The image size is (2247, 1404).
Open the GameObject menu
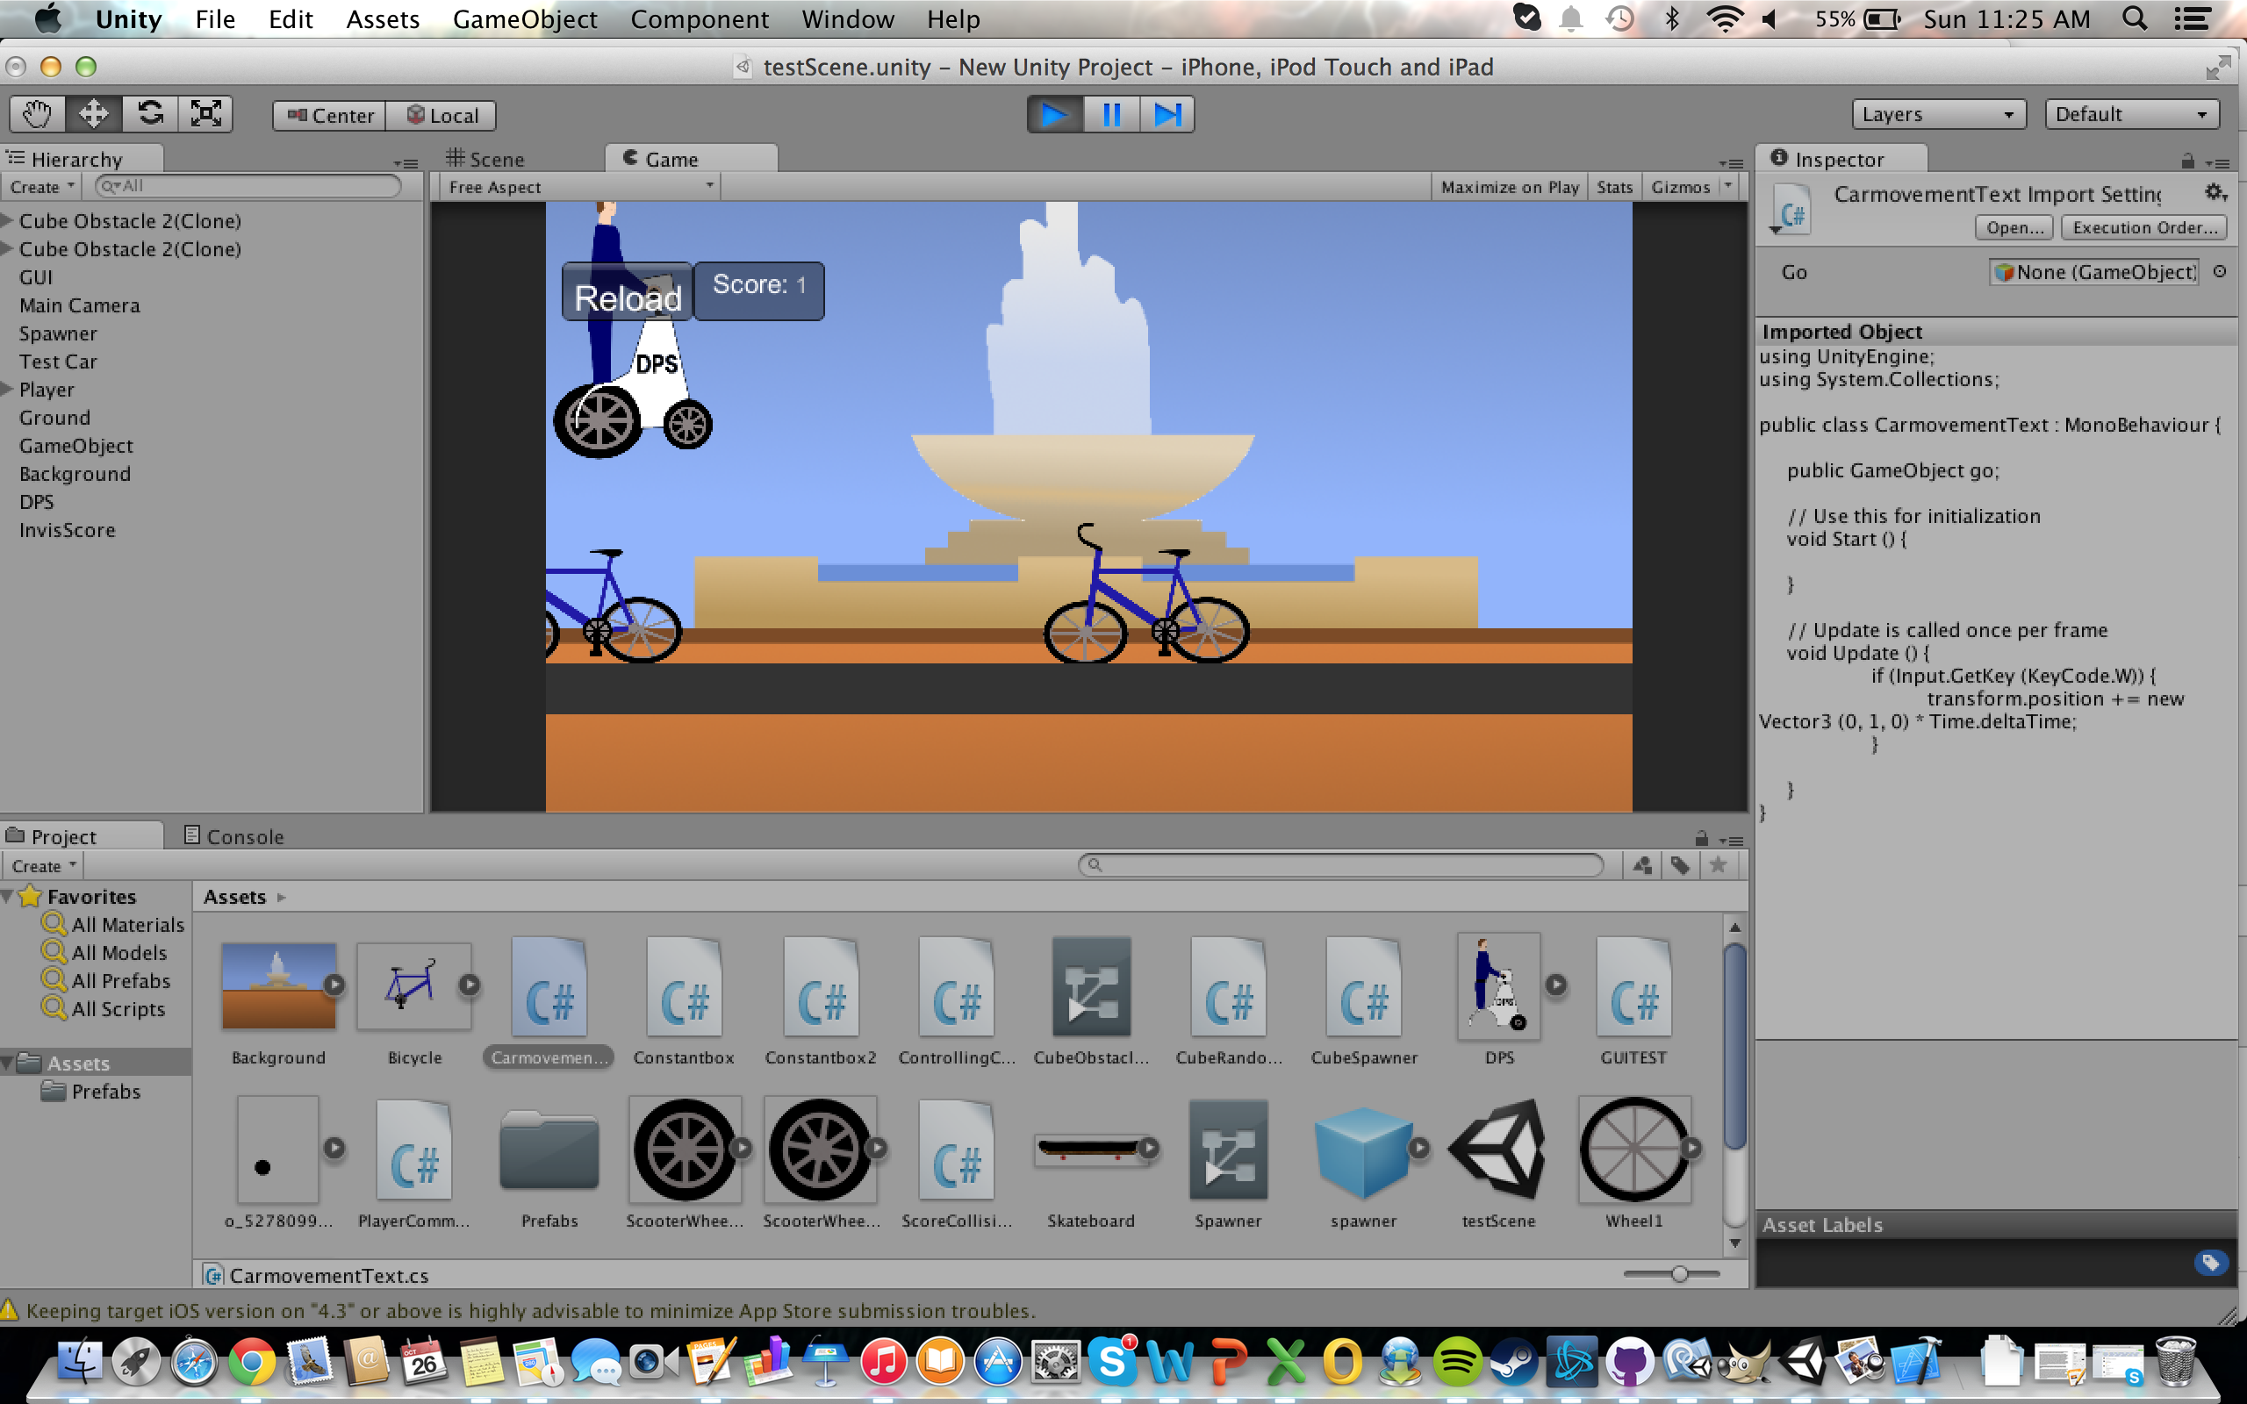(x=525, y=19)
